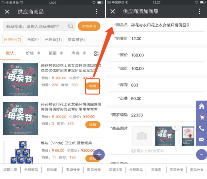Tap the email envelope side icon
The image size is (207, 179).
tap(201, 139)
